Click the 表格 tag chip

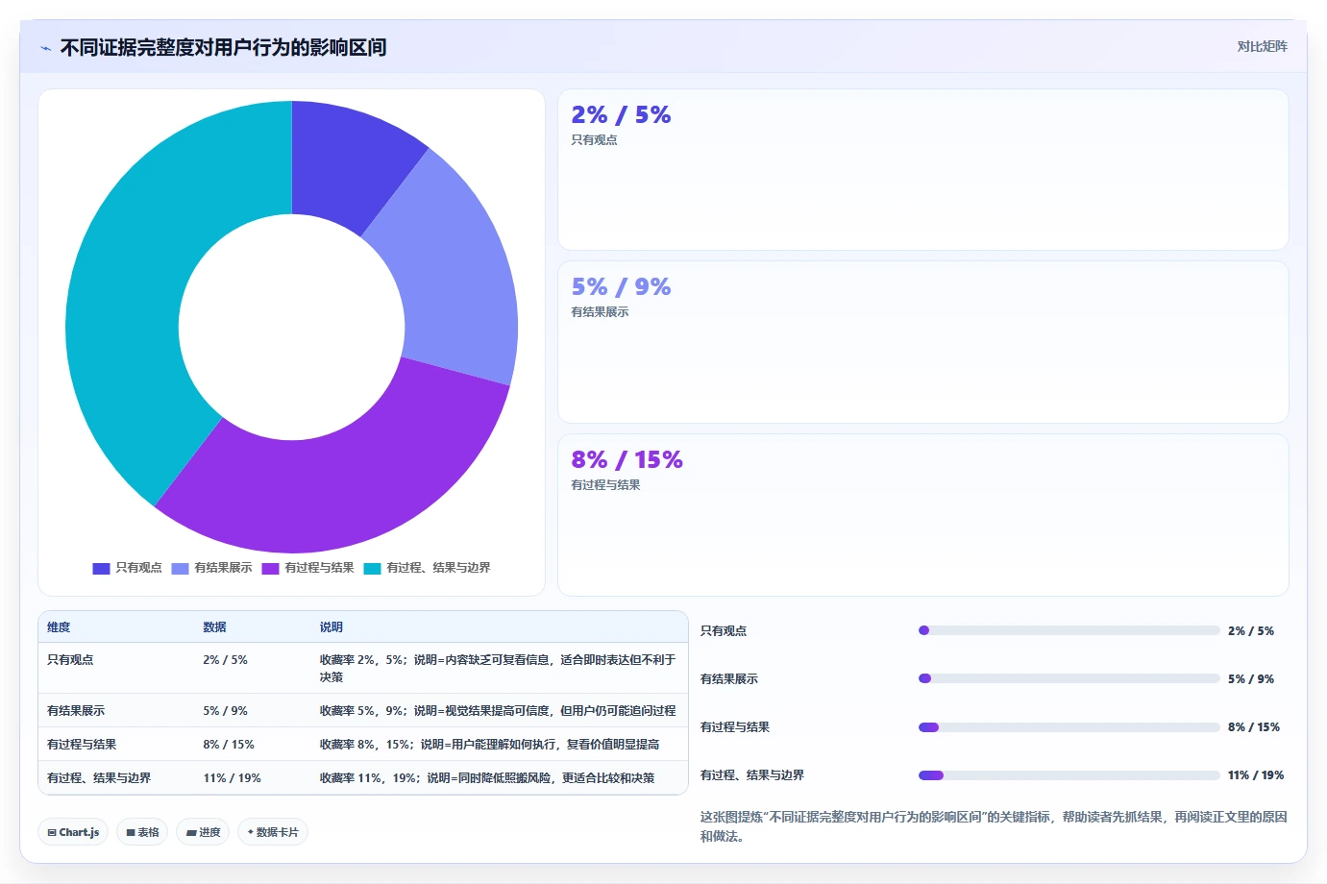pyautogui.click(x=142, y=832)
